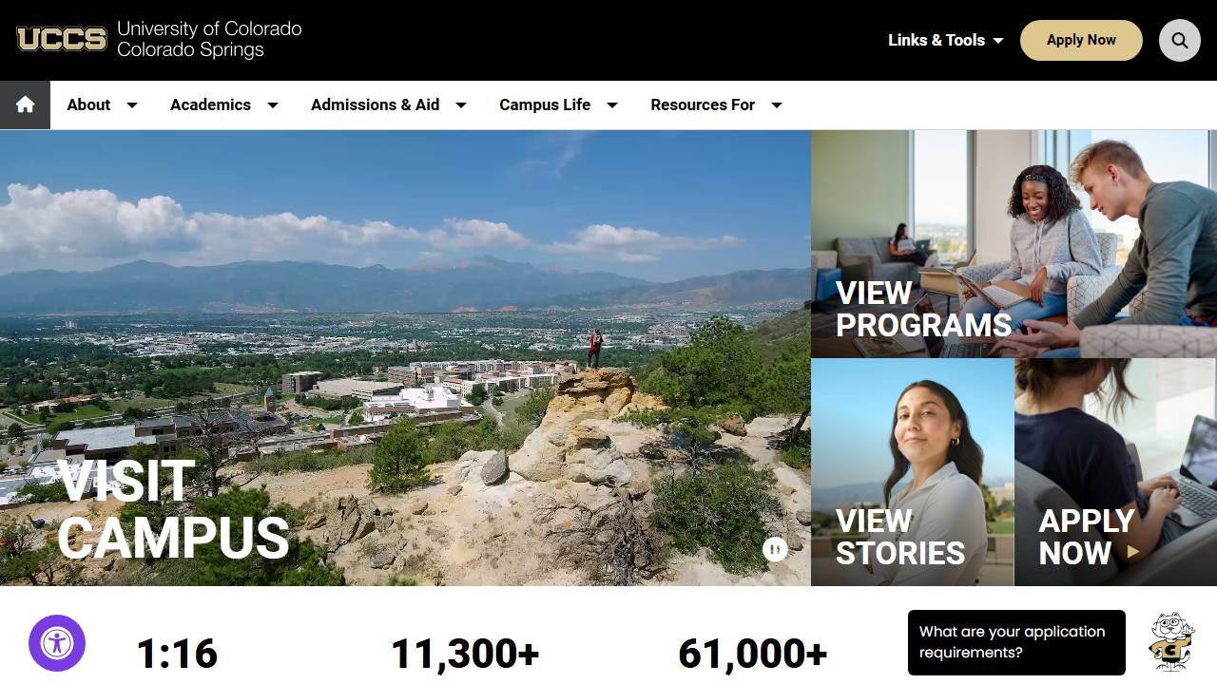Expand the Links & Tools dropdown

tap(946, 40)
